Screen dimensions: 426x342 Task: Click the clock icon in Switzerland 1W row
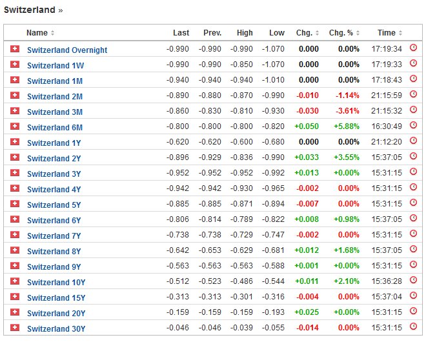tap(413, 63)
